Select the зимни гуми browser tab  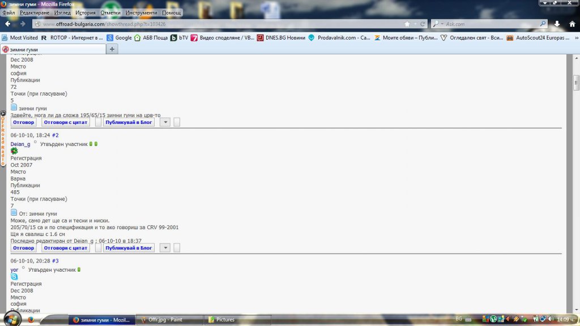pyautogui.click(x=53, y=49)
